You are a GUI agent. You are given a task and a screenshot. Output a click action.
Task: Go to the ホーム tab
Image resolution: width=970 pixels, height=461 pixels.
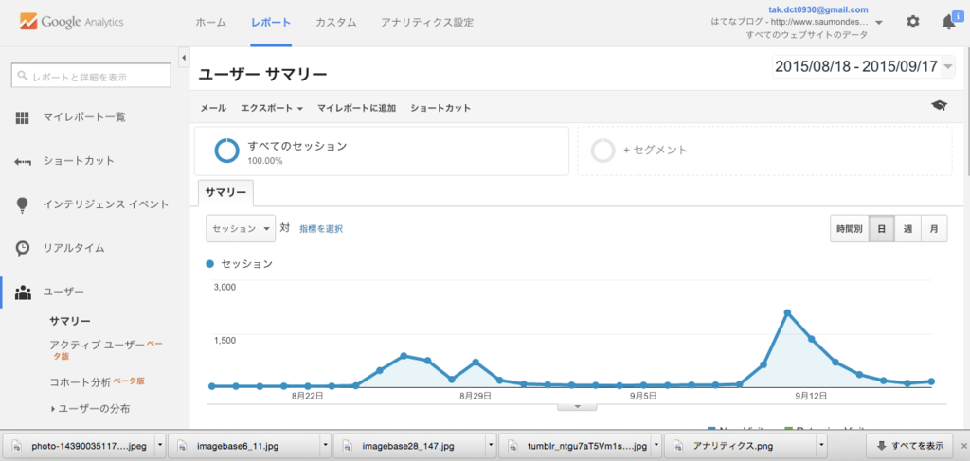pyautogui.click(x=211, y=23)
